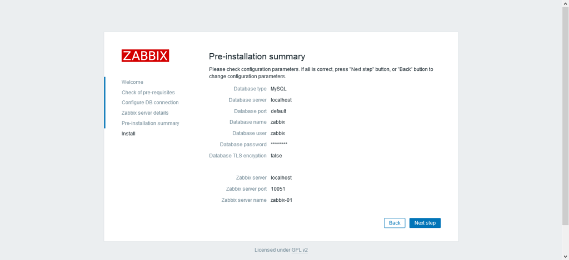Click the MySQL database type value

click(279, 89)
